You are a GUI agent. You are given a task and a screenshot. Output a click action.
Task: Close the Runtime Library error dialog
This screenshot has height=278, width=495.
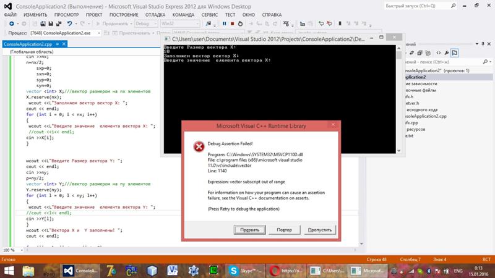point(333,125)
